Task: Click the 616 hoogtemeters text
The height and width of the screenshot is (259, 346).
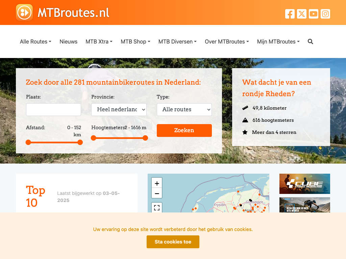Action: click(x=273, y=120)
